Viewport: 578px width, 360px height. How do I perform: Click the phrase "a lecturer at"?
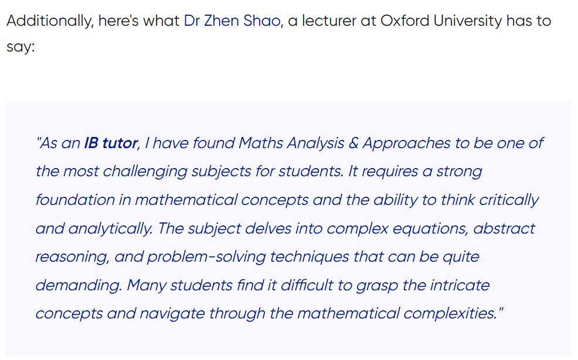338,21
